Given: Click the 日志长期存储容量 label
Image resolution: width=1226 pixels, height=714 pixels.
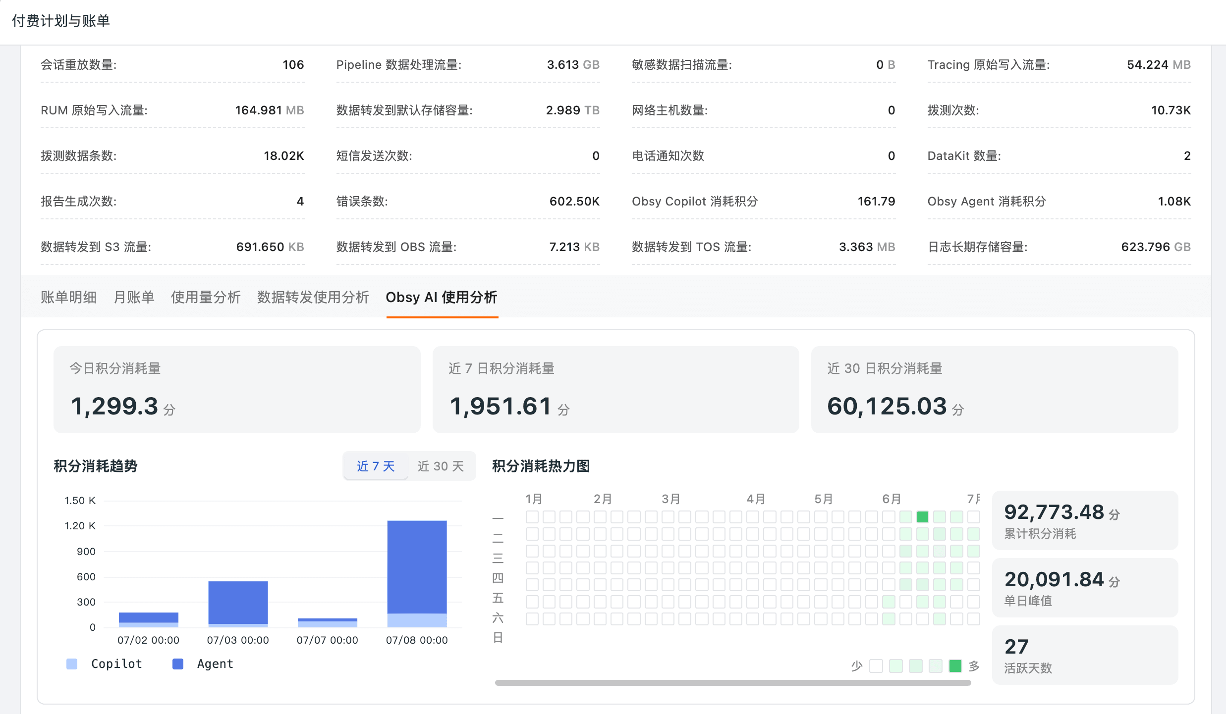Looking at the screenshot, I should (x=978, y=247).
